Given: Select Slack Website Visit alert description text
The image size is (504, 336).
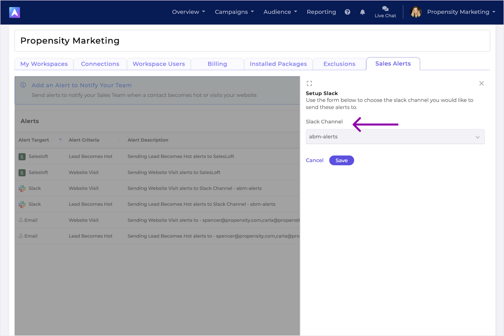Looking at the screenshot, I should [x=194, y=188].
